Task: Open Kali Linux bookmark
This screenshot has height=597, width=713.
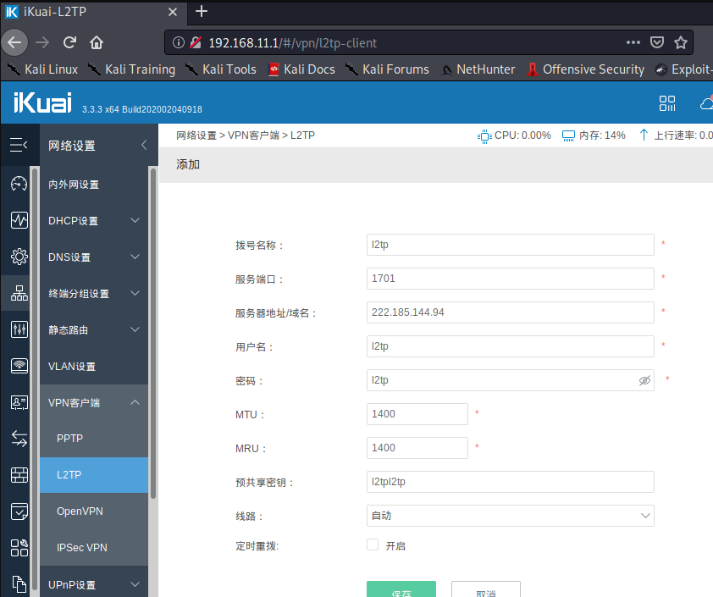Action: (x=42, y=69)
